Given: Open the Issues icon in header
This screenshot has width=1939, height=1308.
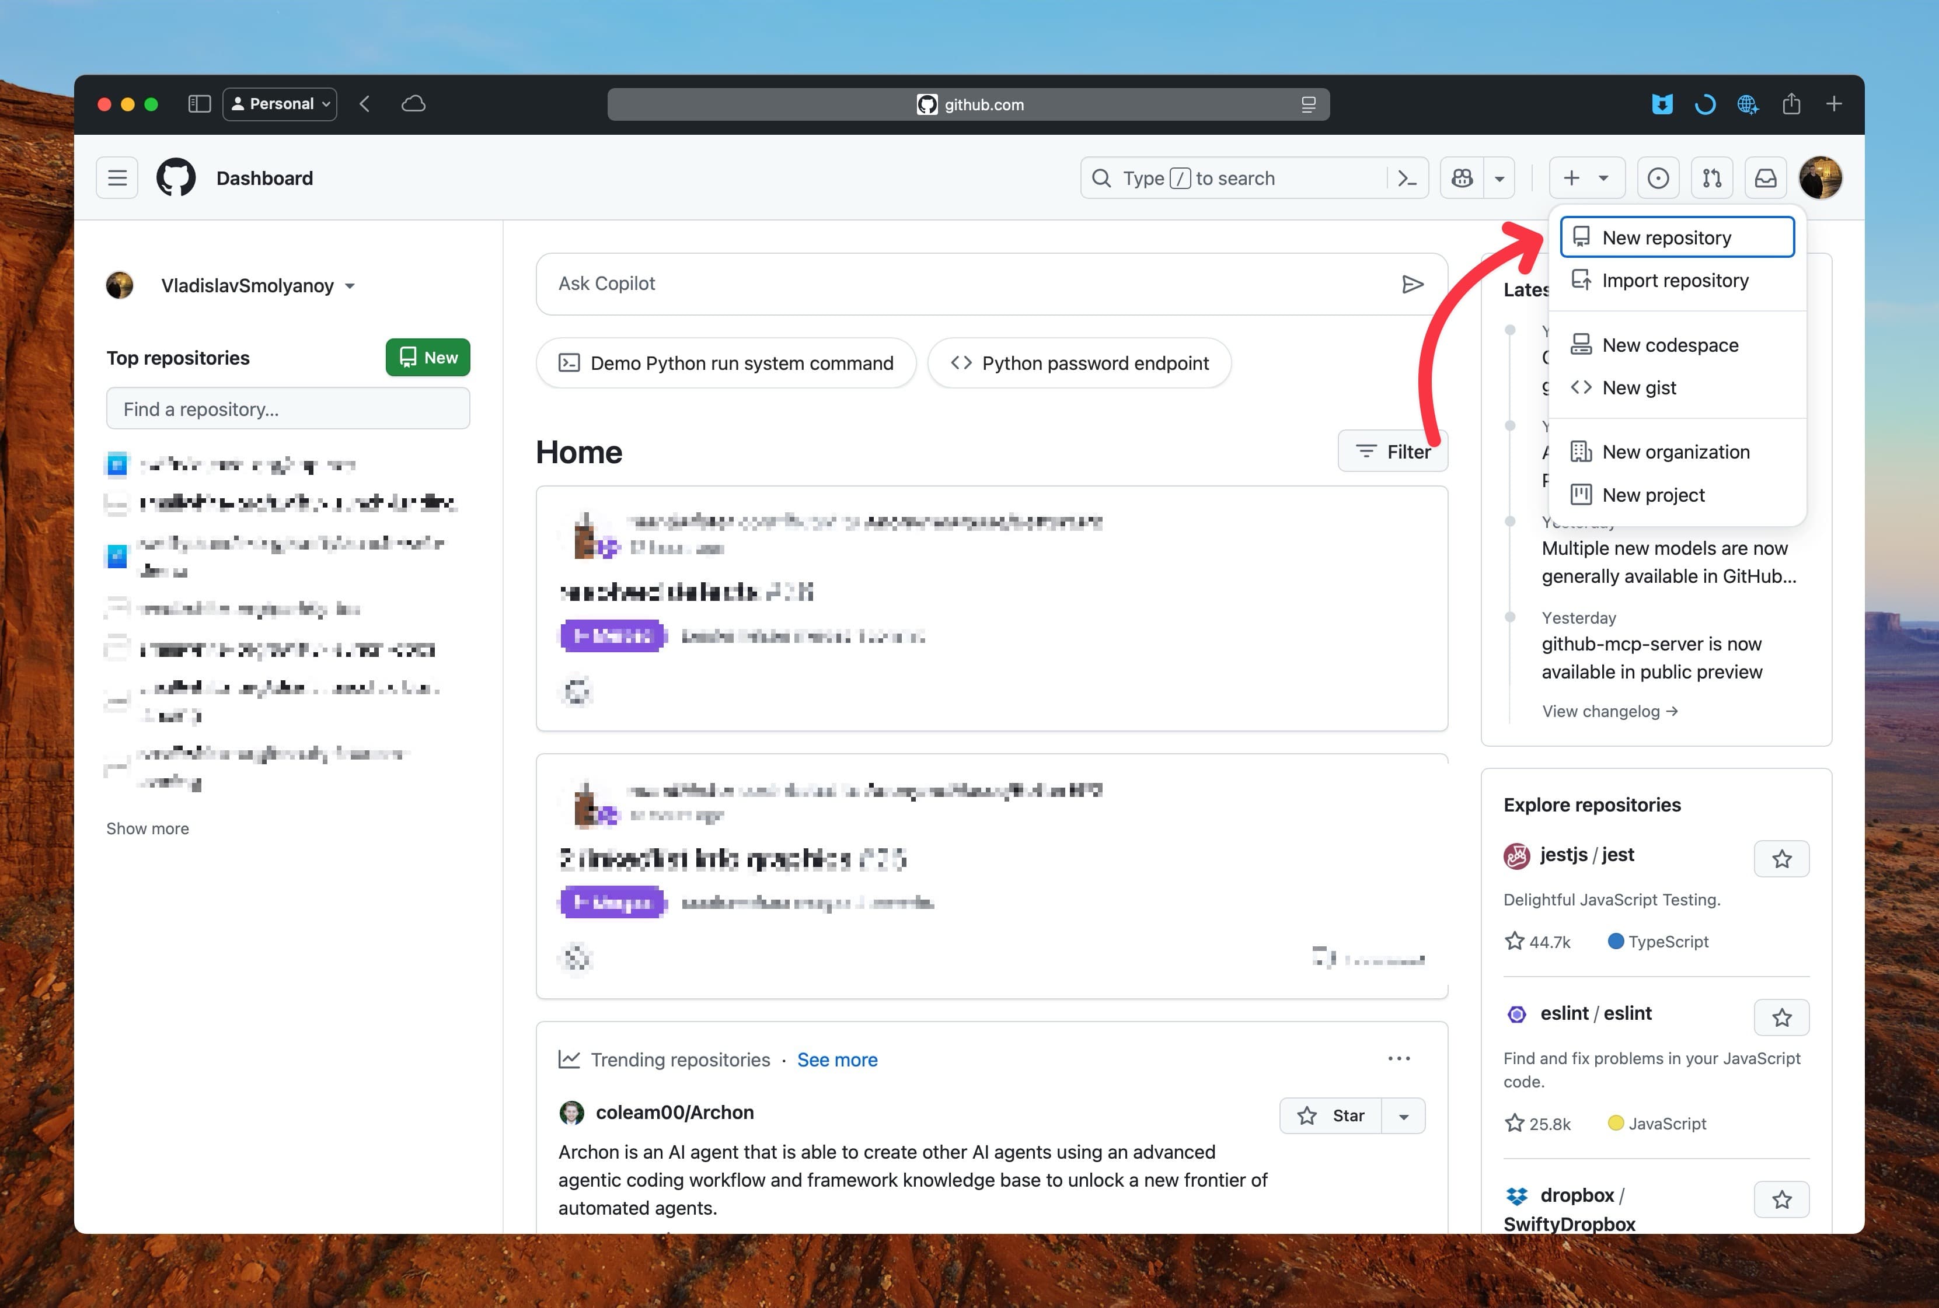Looking at the screenshot, I should (1658, 178).
